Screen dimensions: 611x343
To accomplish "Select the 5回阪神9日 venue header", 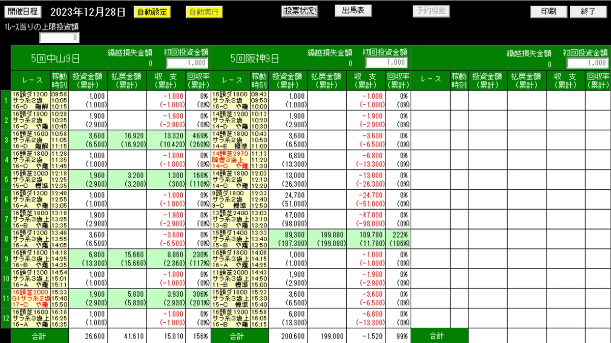I will point(255,59).
